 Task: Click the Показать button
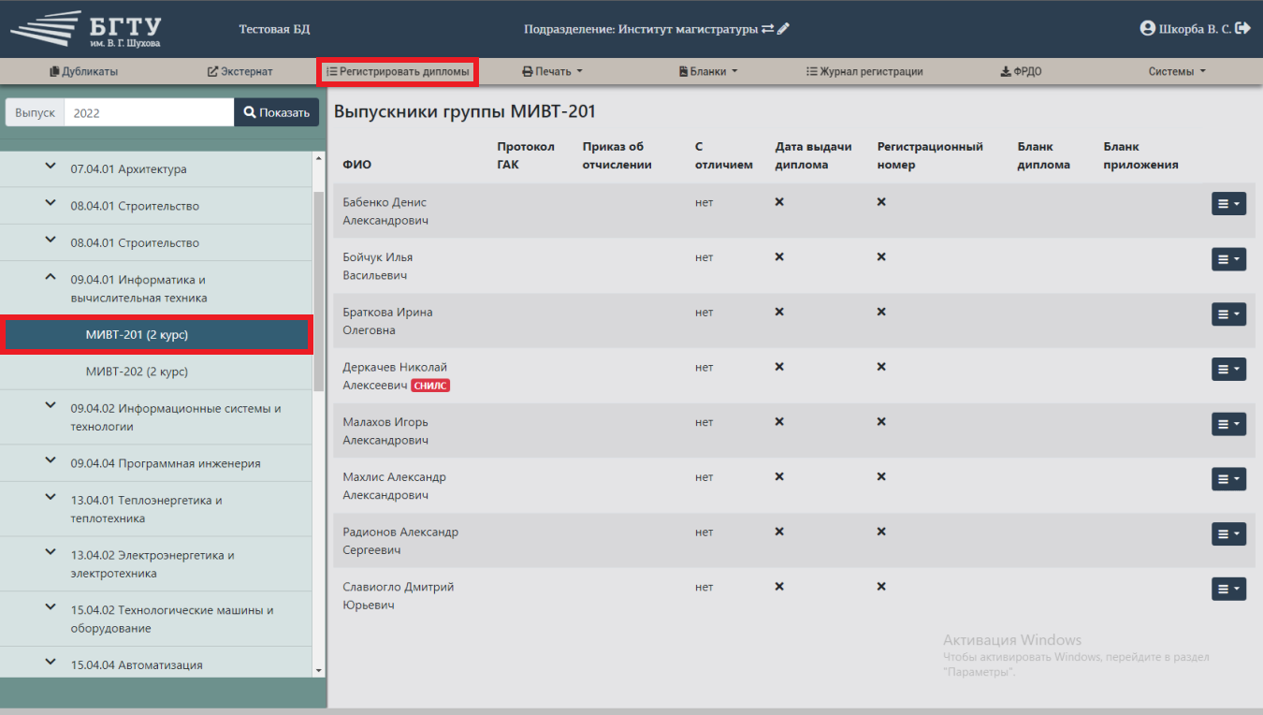(x=276, y=112)
